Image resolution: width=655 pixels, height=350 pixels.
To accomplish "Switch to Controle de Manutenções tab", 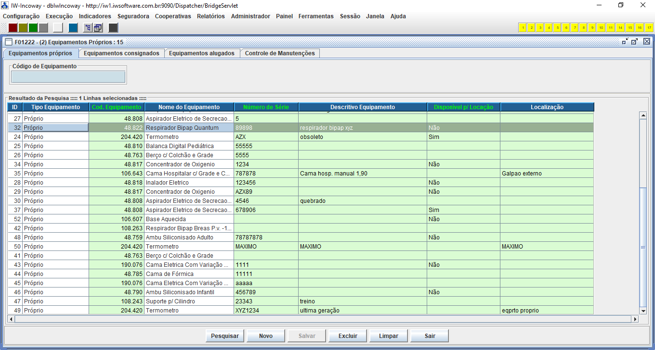I will click(x=279, y=53).
